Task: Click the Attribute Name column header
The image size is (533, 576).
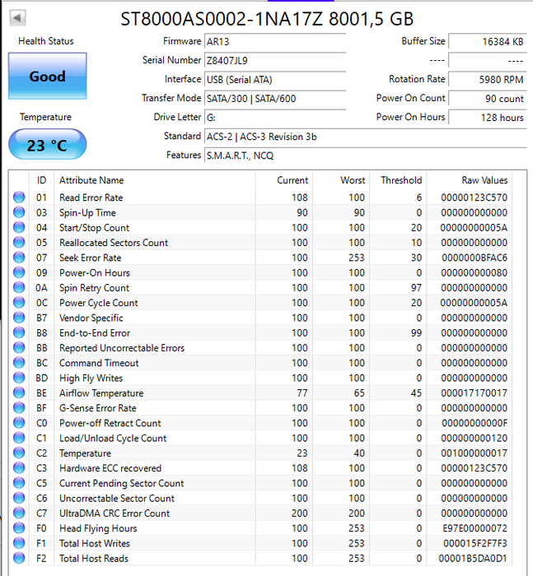Action: [91, 180]
